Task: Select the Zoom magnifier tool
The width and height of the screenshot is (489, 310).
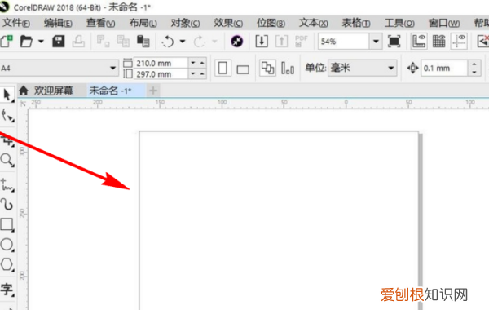Action: click(7, 160)
